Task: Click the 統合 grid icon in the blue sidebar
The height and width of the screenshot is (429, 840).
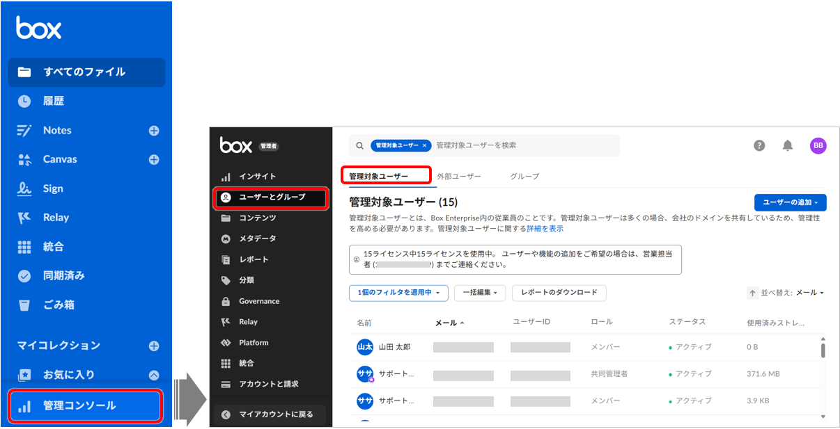Action: [24, 247]
